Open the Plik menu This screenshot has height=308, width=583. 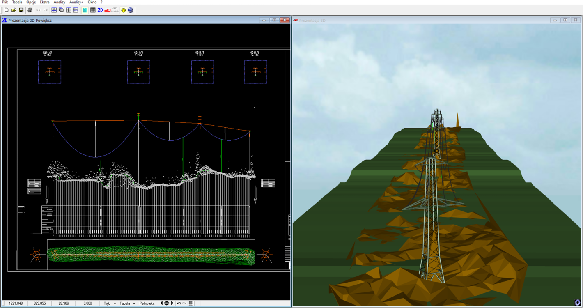[5, 2]
